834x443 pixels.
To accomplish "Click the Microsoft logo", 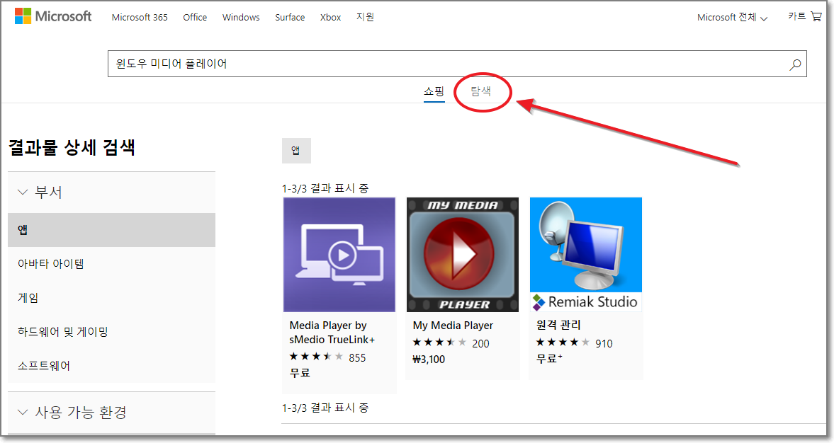I will 53,16.
